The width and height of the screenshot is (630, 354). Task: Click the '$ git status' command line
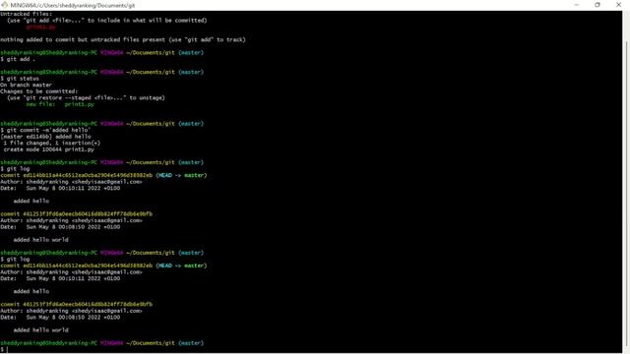pyautogui.click(x=20, y=79)
